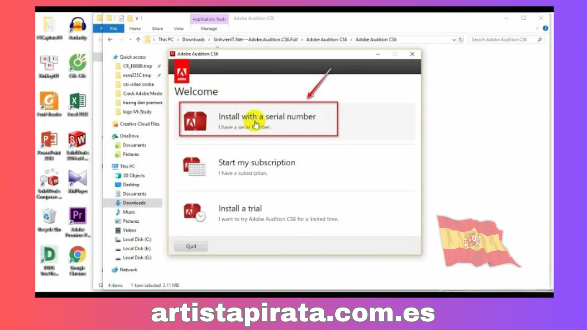This screenshot has width=587, height=330.
Task: Click the Quit button in installer
Action: [191, 246]
